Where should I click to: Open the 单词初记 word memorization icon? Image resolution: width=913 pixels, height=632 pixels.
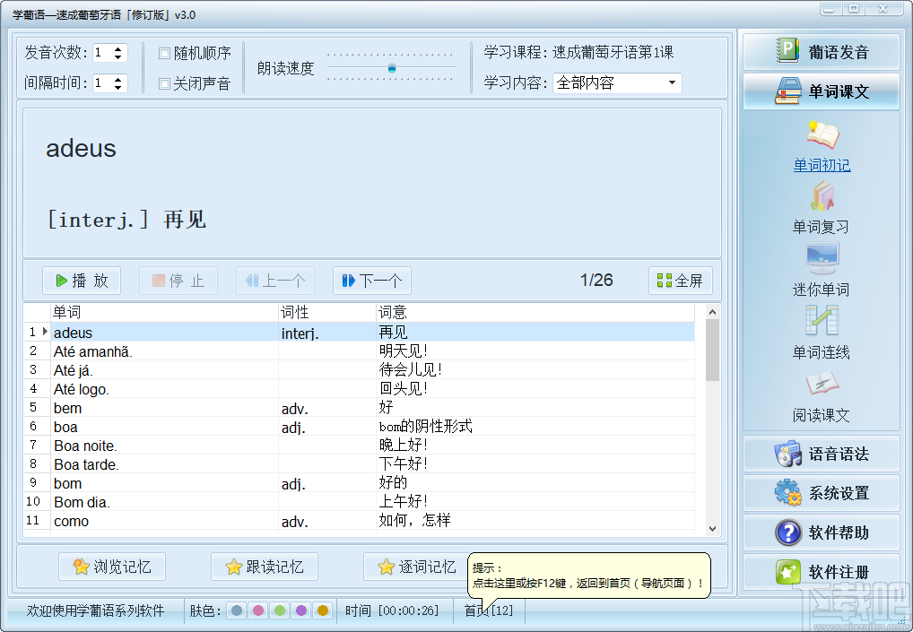(x=823, y=150)
